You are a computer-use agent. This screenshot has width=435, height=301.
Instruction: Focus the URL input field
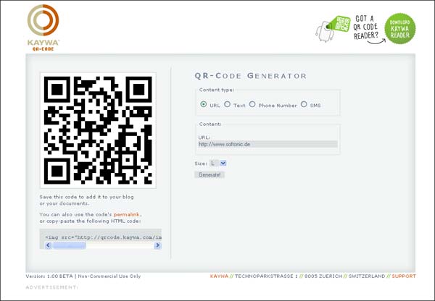tap(268, 144)
